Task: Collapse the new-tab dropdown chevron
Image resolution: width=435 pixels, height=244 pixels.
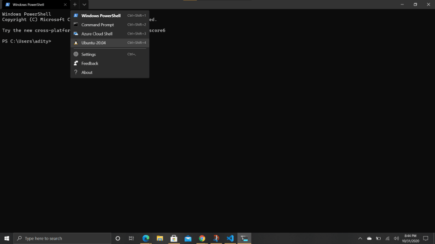Action: point(84,4)
